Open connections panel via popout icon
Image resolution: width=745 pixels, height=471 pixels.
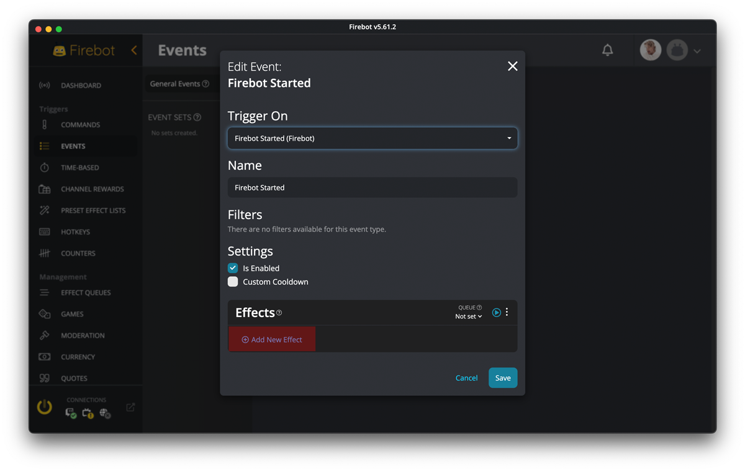[130, 407]
